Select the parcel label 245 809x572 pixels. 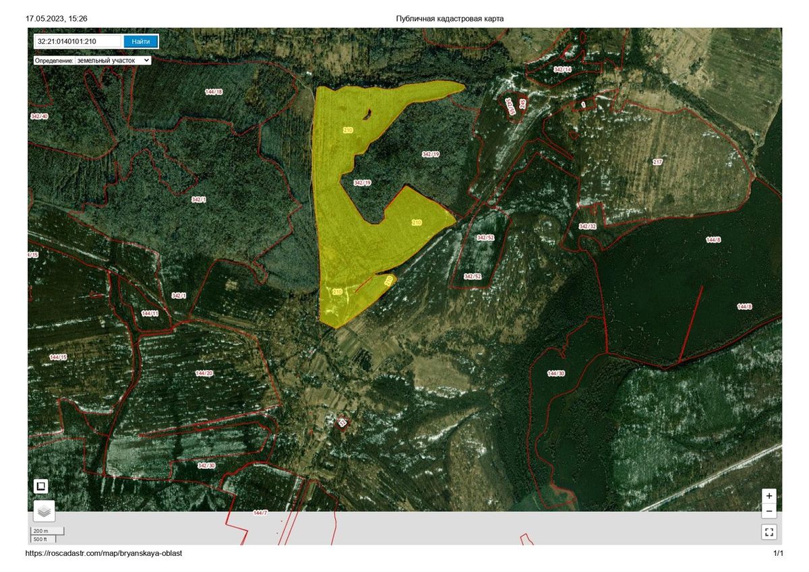pos(522,104)
